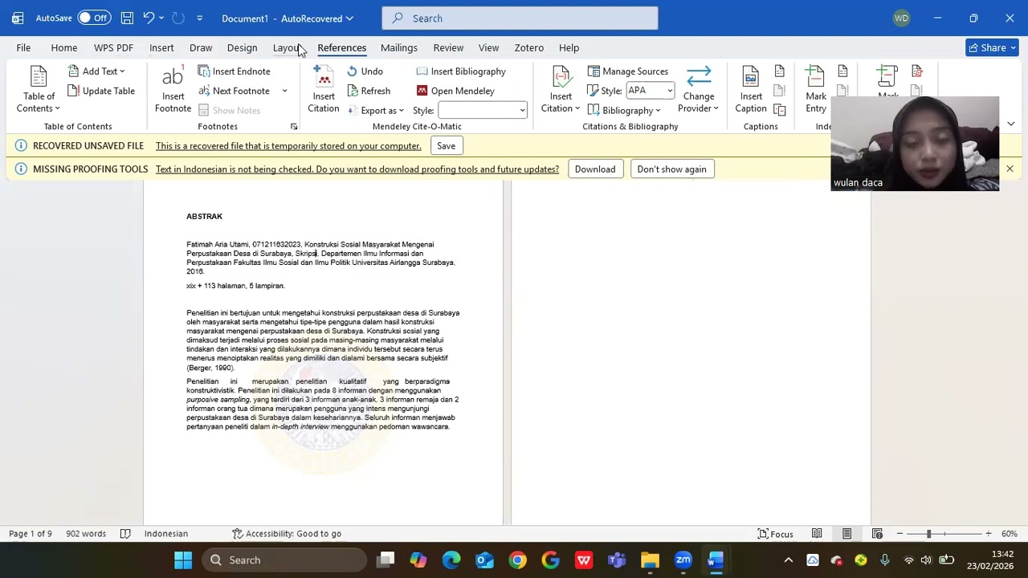
Task: Switch to the Design tab
Action: (x=242, y=47)
